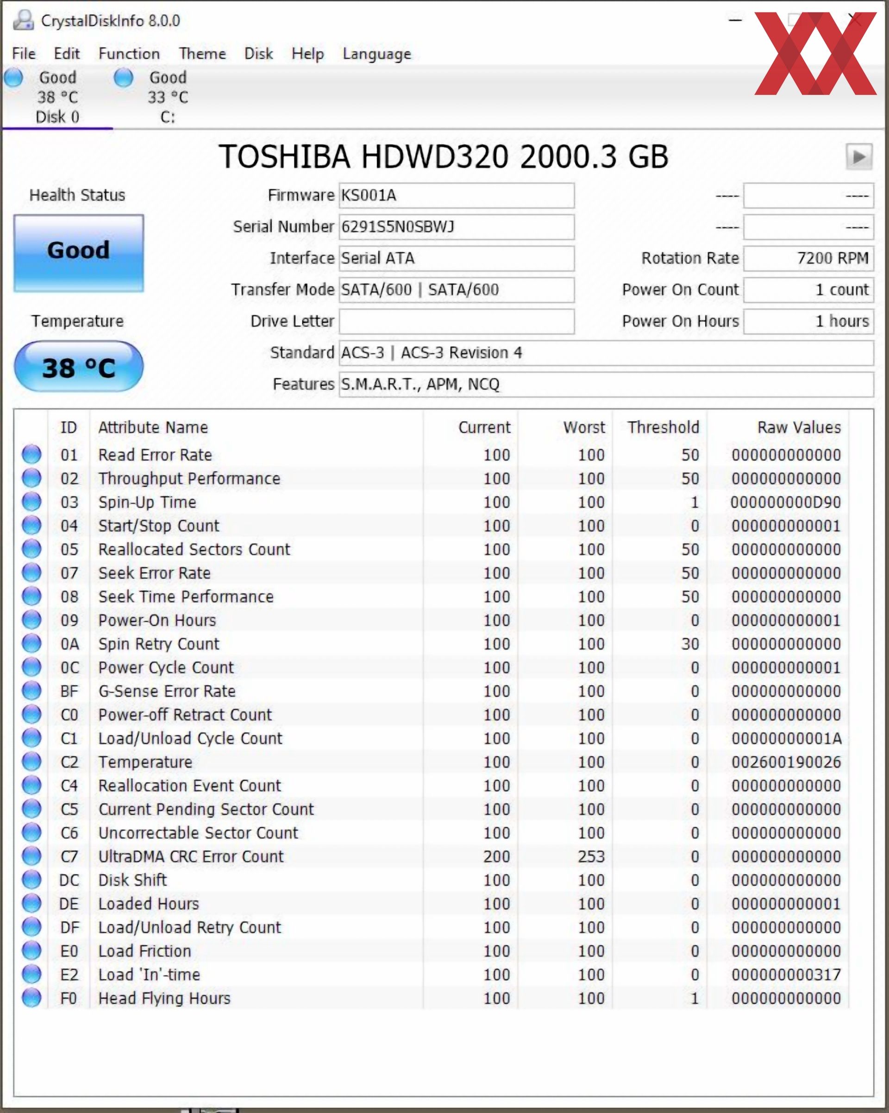Click the Serial Number field
The image size is (889, 1113).
pos(457,227)
